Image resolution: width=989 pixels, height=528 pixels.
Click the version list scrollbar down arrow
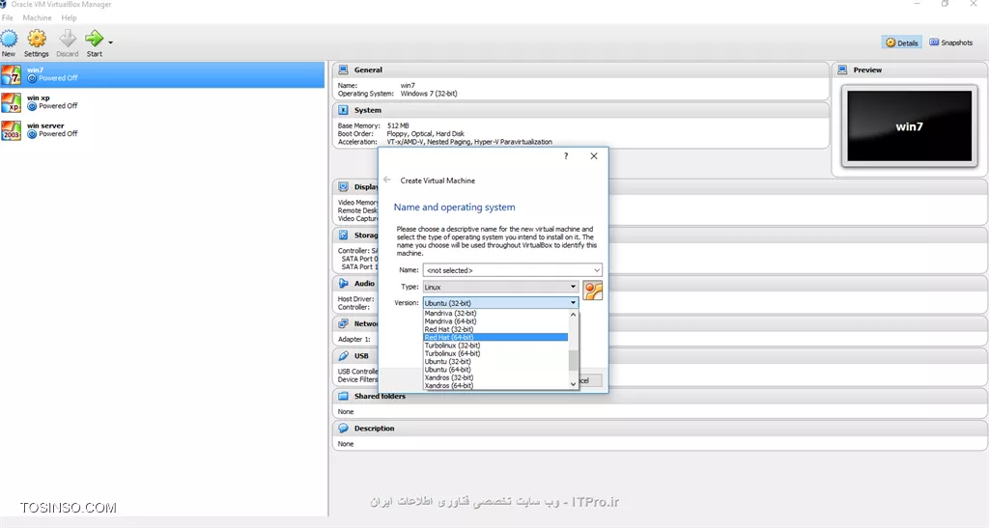(573, 384)
